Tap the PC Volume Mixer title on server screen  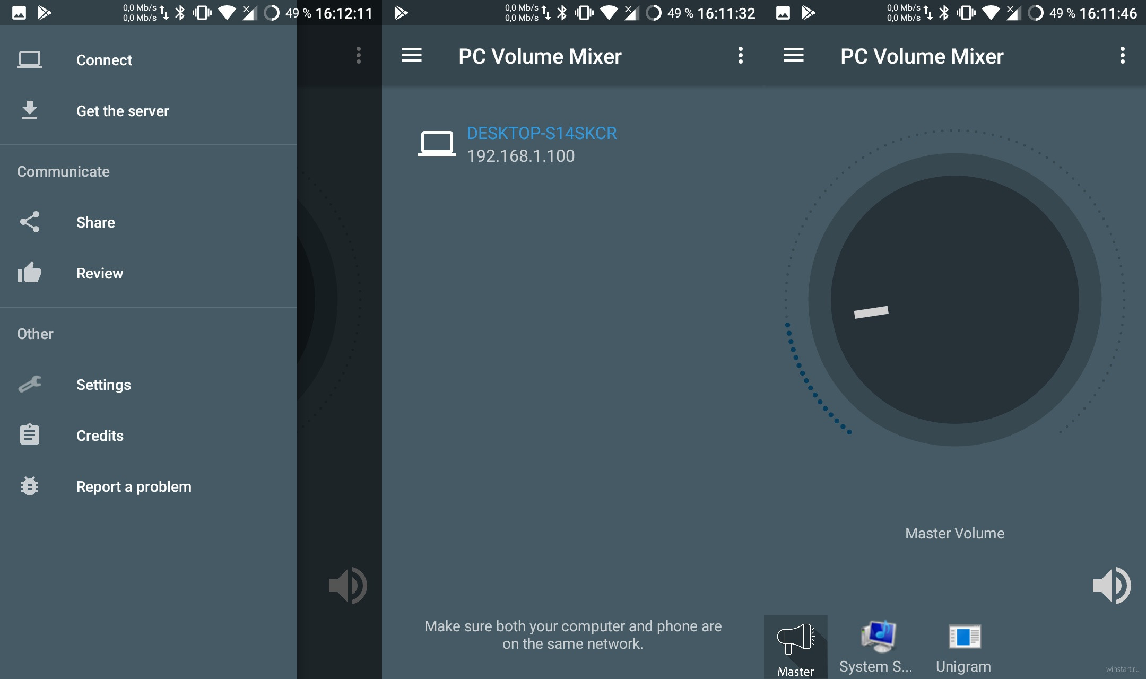tap(540, 56)
